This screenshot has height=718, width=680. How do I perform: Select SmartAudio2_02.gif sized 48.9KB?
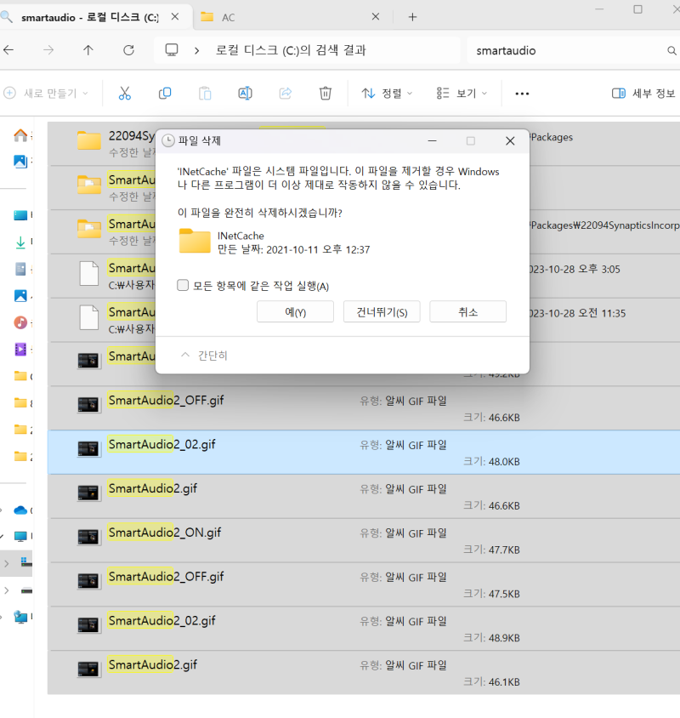pos(364,628)
